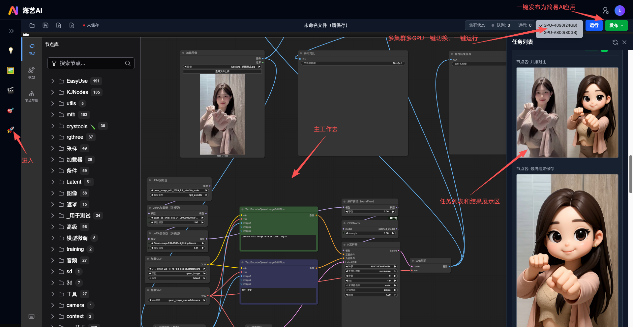Viewport: 633px width, 327px height.
Task: Click 选择文件上传 in the load image node
Action: [x=222, y=71]
